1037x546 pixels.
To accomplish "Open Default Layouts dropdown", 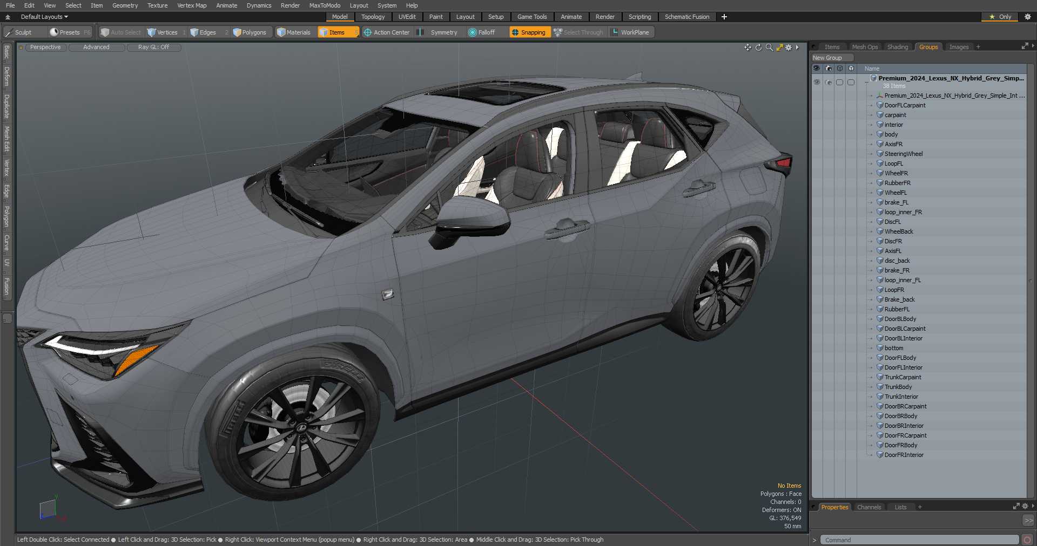I will (44, 17).
